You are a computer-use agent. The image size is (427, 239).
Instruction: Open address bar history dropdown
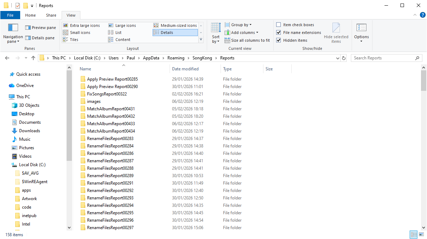pyautogui.click(x=337, y=58)
